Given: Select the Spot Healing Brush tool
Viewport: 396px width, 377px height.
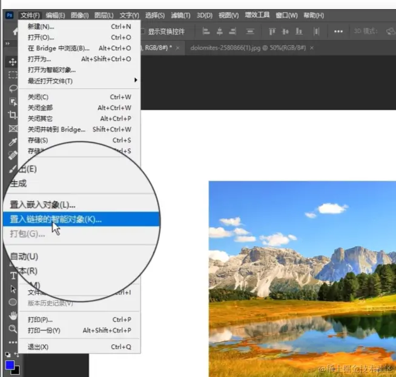Looking at the screenshot, I should pos(13,155).
